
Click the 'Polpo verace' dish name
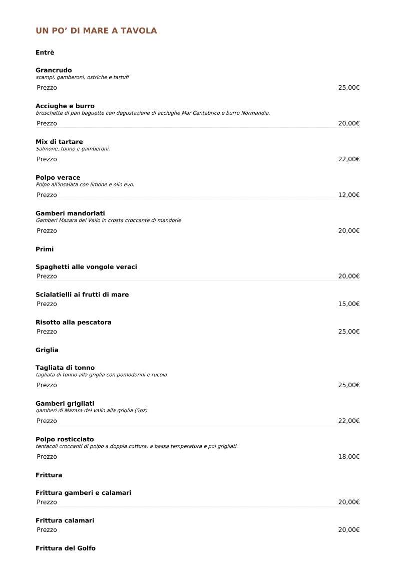58,178
